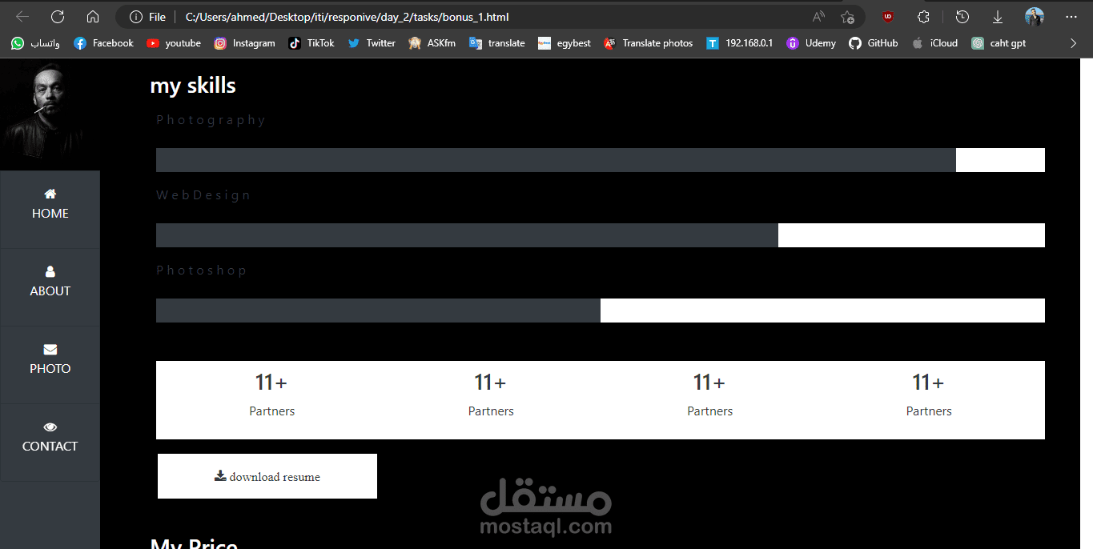Open the TikTok bookmark
This screenshot has height=549, width=1093.
point(311,43)
